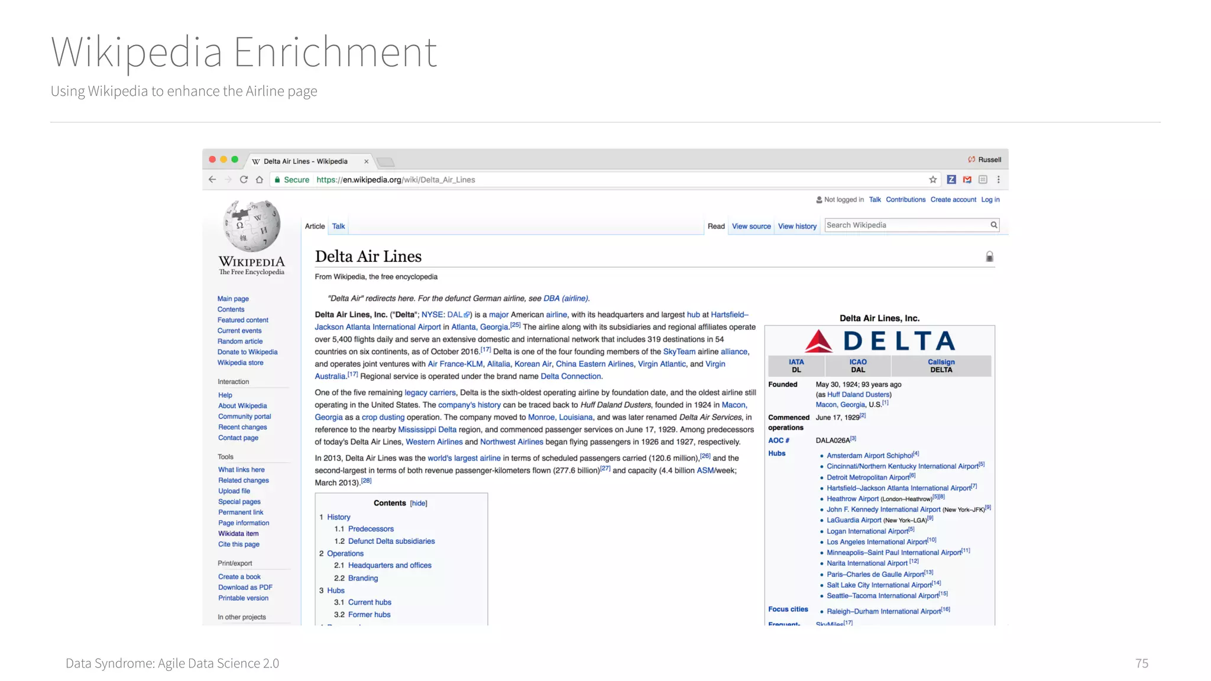Bookmark page with the star icon
The width and height of the screenshot is (1211, 681).
933,180
